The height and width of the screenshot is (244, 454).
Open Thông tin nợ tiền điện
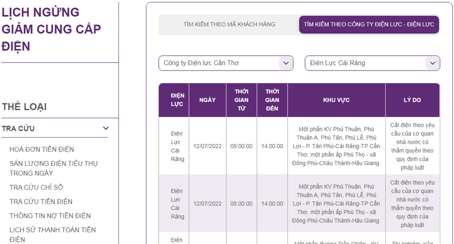tap(50, 216)
